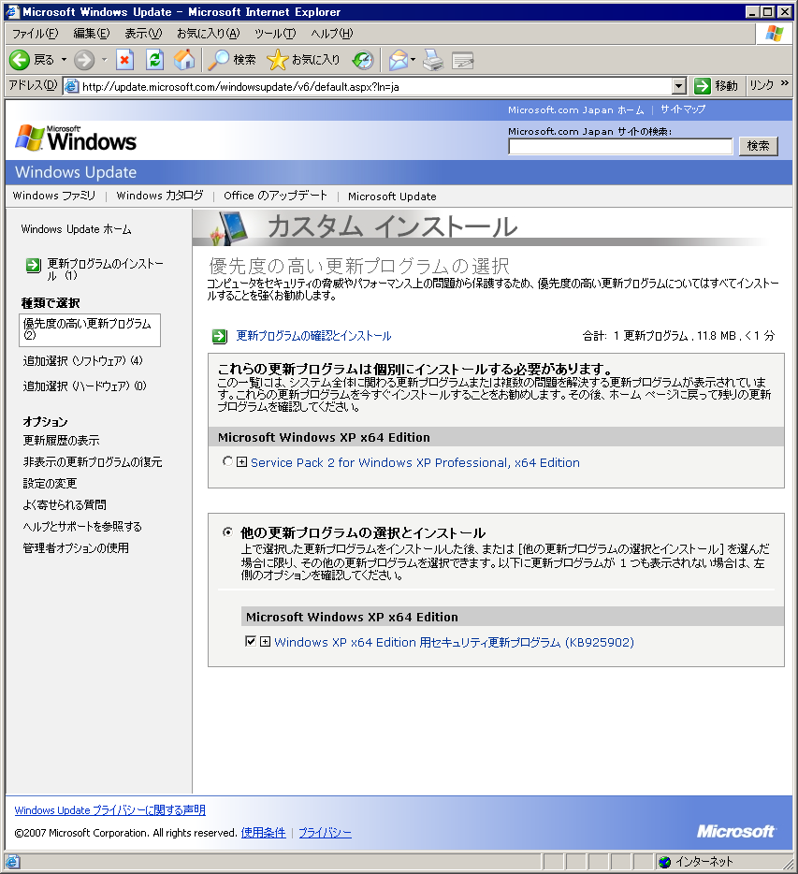The width and height of the screenshot is (798, 874).
Task: Click the Microsoft.com Japan search input field
Action: [x=620, y=146]
